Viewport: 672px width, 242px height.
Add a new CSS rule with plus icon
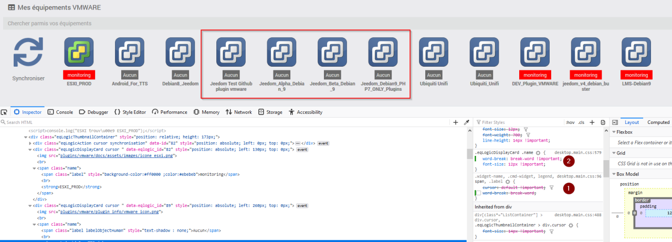592,122
